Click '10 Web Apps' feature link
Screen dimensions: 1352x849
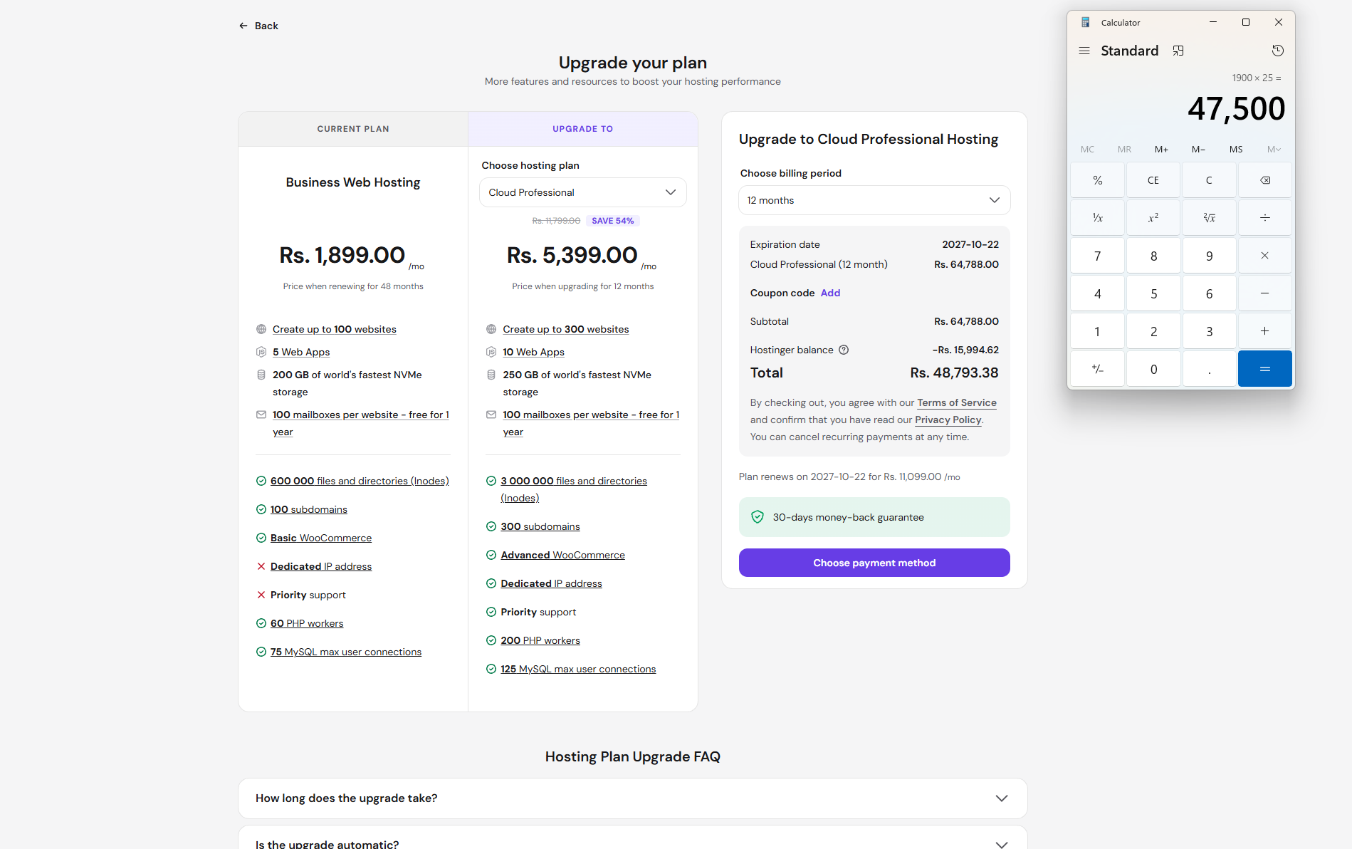[533, 352]
